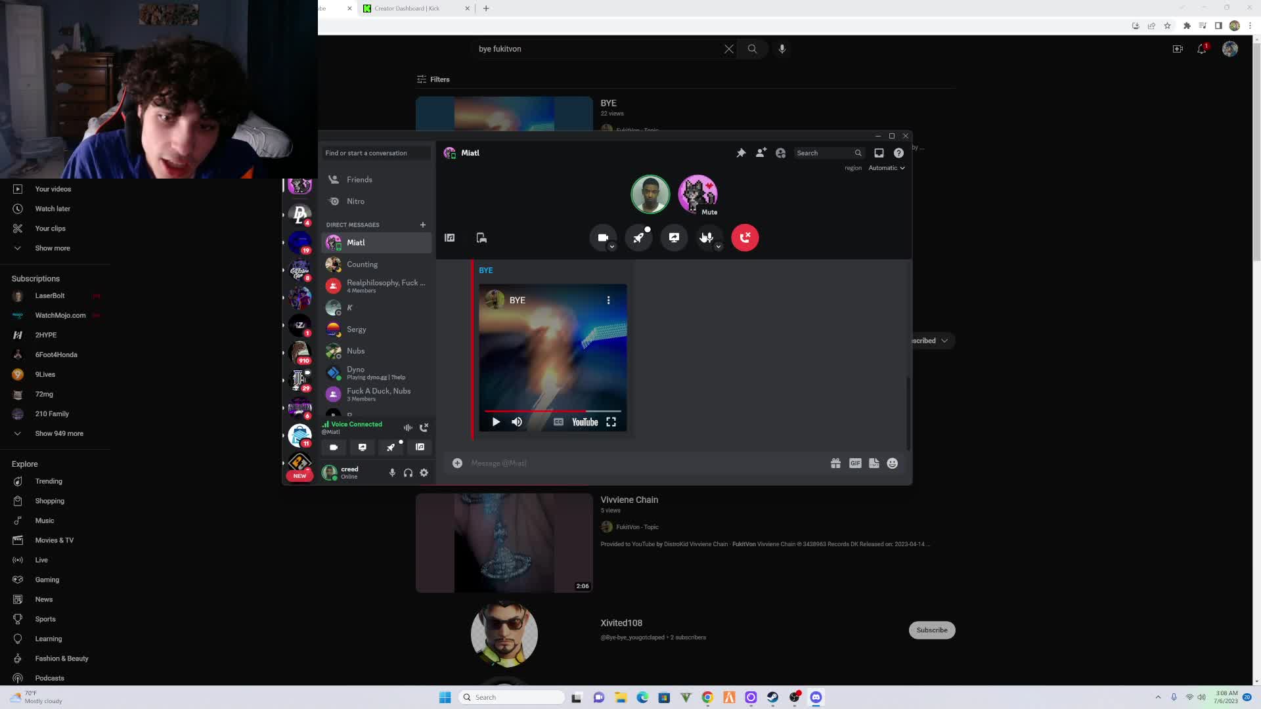This screenshot has height=709, width=1261.
Task: Disconnect from Discord call red button
Action: point(745,238)
